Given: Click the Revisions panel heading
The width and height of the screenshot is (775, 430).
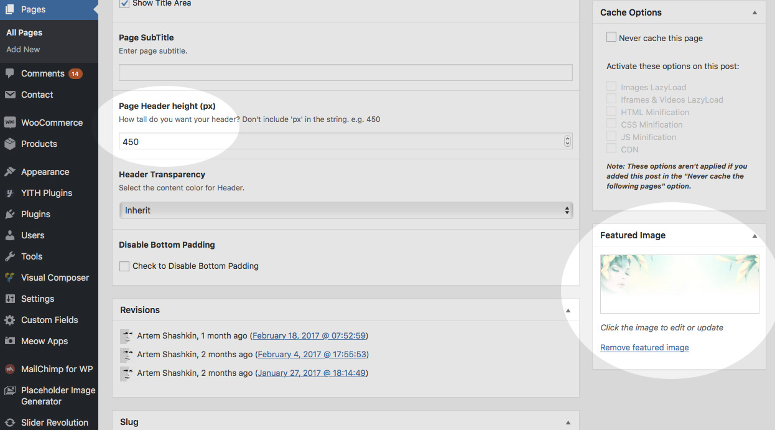Looking at the screenshot, I should pyautogui.click(x=140, y=310).
